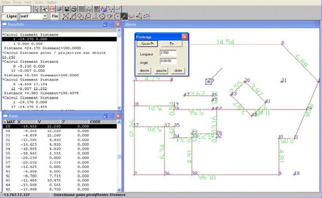Select the two-line intersection tool

click(x=65, y=16)
